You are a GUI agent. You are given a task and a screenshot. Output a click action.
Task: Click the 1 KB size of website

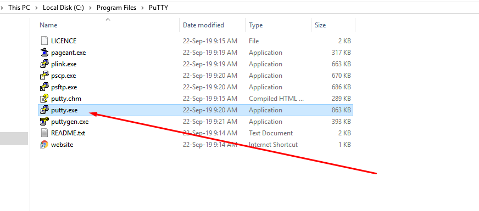pos(344,145)
